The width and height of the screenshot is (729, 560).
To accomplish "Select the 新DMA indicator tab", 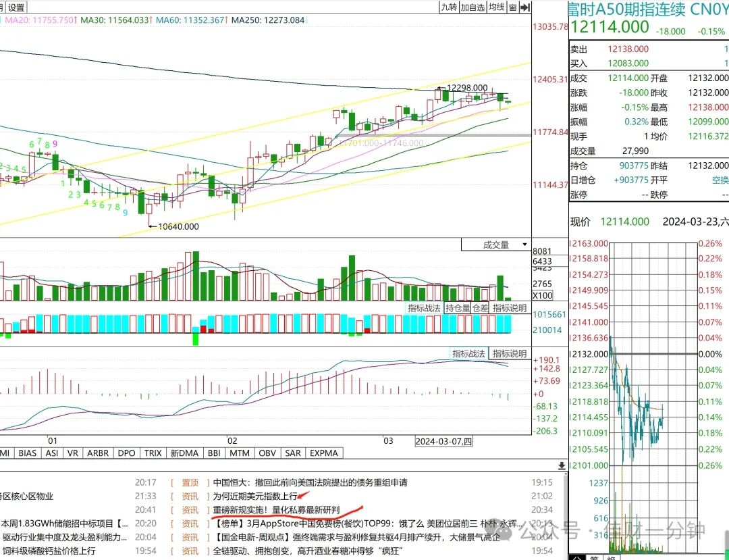I will pyautogui.click(x=184, y=453).
